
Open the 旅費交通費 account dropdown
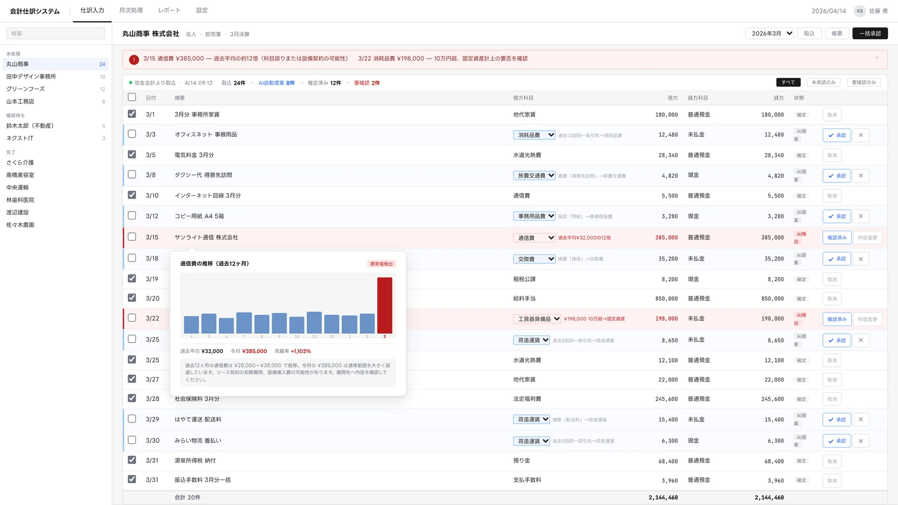tap(534, 176)
